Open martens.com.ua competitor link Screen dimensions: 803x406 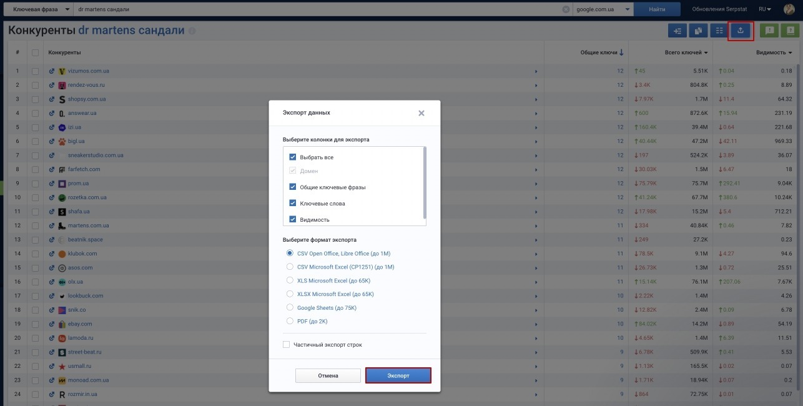pyautogui.click(x=89, y=225)
